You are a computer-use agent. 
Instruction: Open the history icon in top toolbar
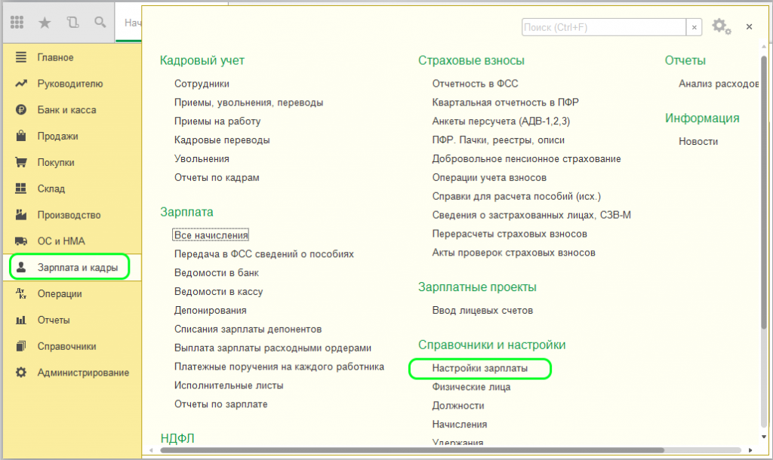[x=72, y=22]
